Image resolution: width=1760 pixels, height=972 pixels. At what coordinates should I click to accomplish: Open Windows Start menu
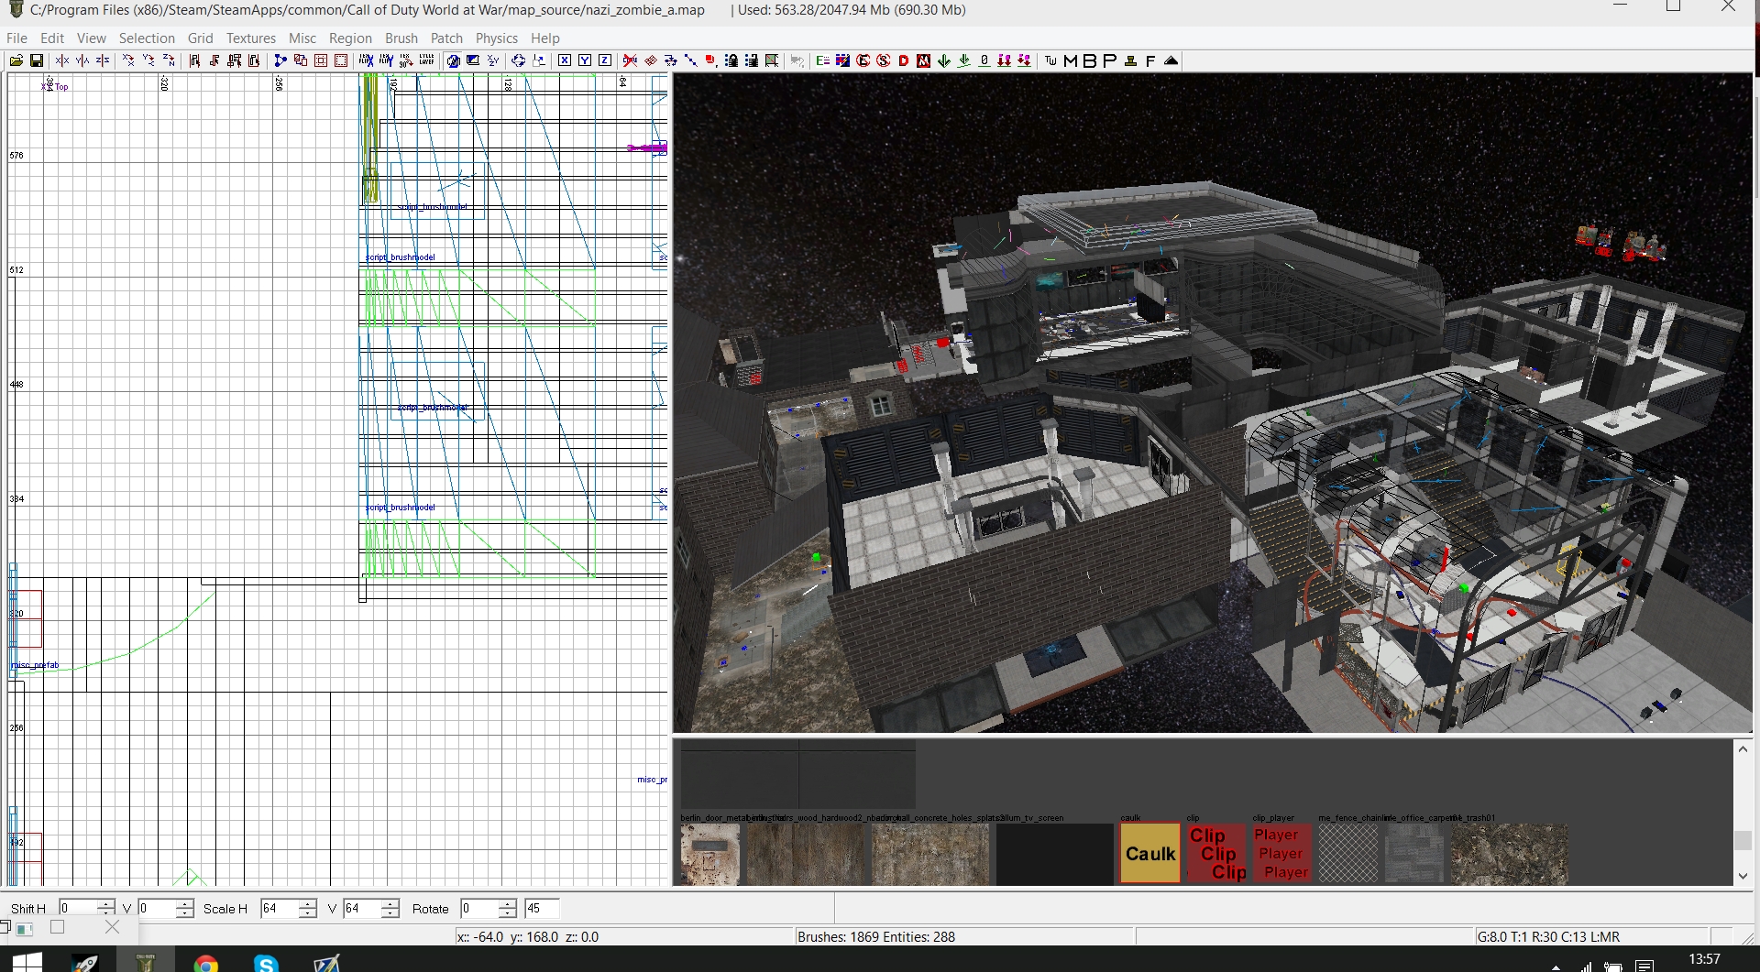[x=27, y=961]
